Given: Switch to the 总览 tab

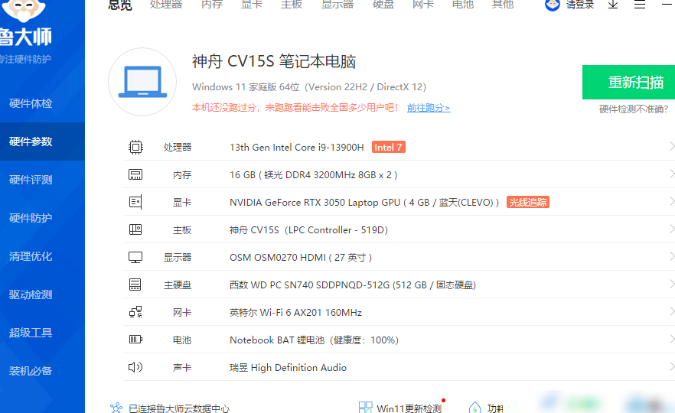Looking at the screenshot, I should click(120, 5).
